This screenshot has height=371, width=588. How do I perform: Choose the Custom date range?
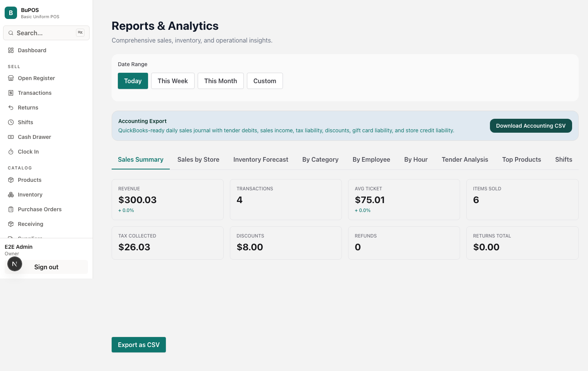click(265, 81)
